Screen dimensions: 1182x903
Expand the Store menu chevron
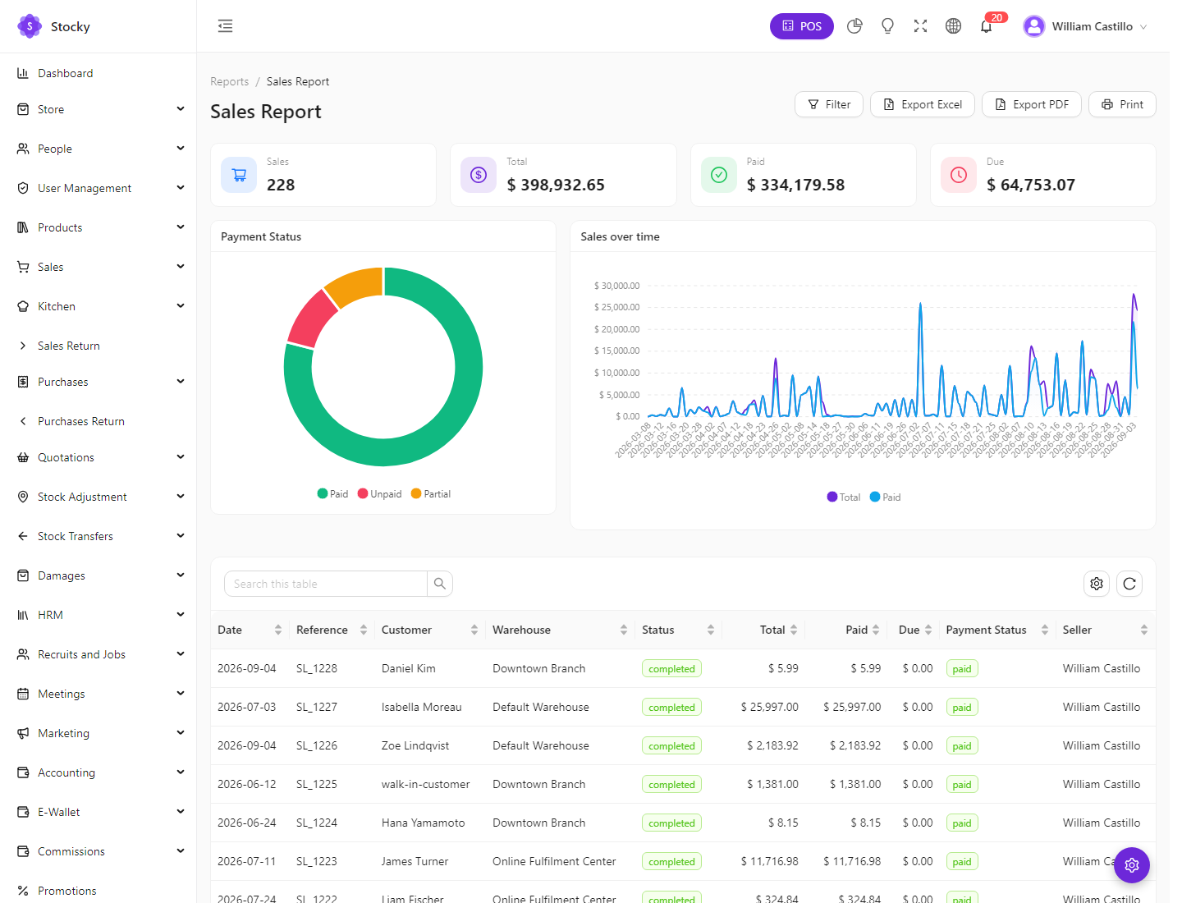tap(180, 108)
